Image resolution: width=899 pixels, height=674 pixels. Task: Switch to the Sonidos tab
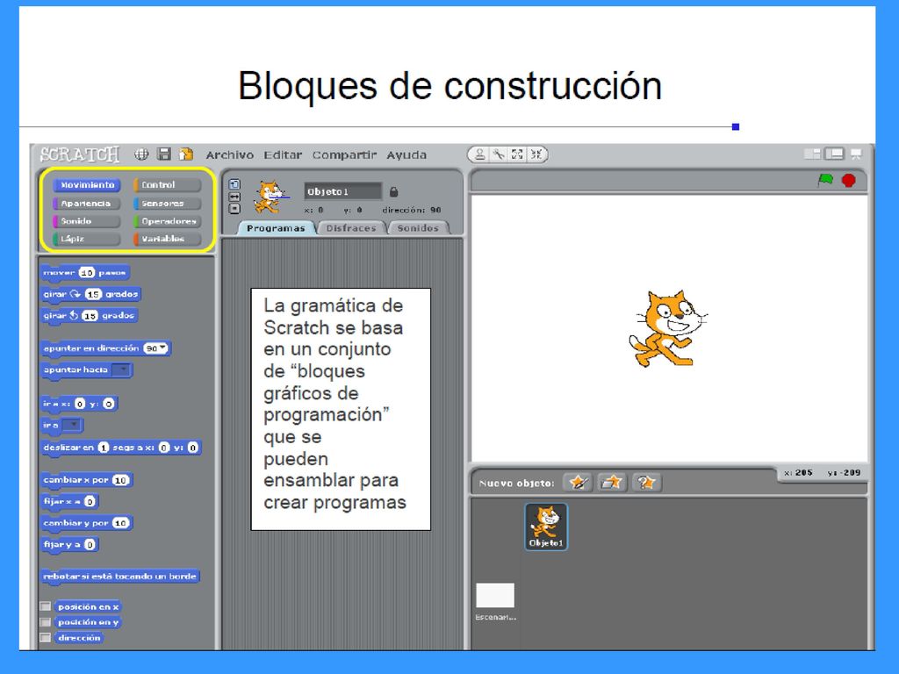(x=418, y=228)
